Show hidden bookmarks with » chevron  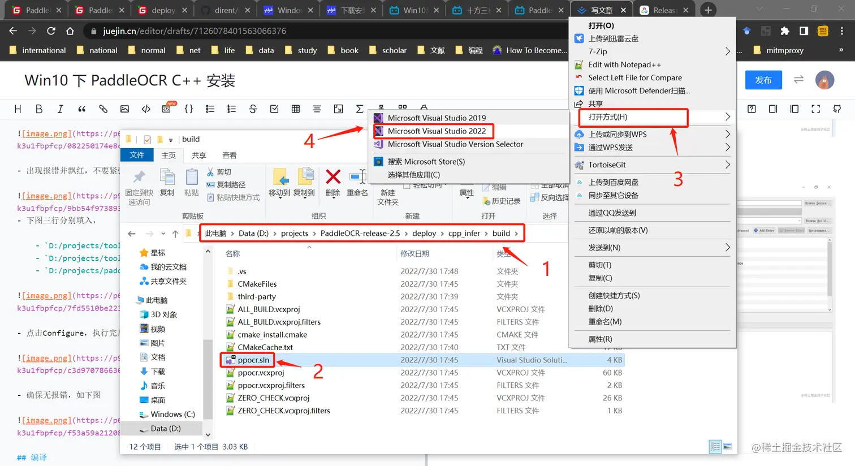point(841,50)
